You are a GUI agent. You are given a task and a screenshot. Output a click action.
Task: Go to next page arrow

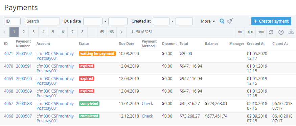click(x=121, y=32)
